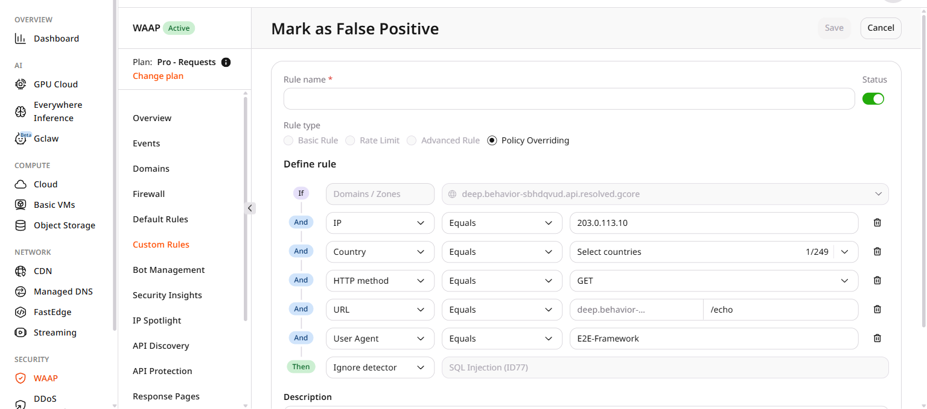Click the WAAP menu vertical scrollbar
Image resolution: width=927 pixels, height=409 pixels.
pos(245,208)
